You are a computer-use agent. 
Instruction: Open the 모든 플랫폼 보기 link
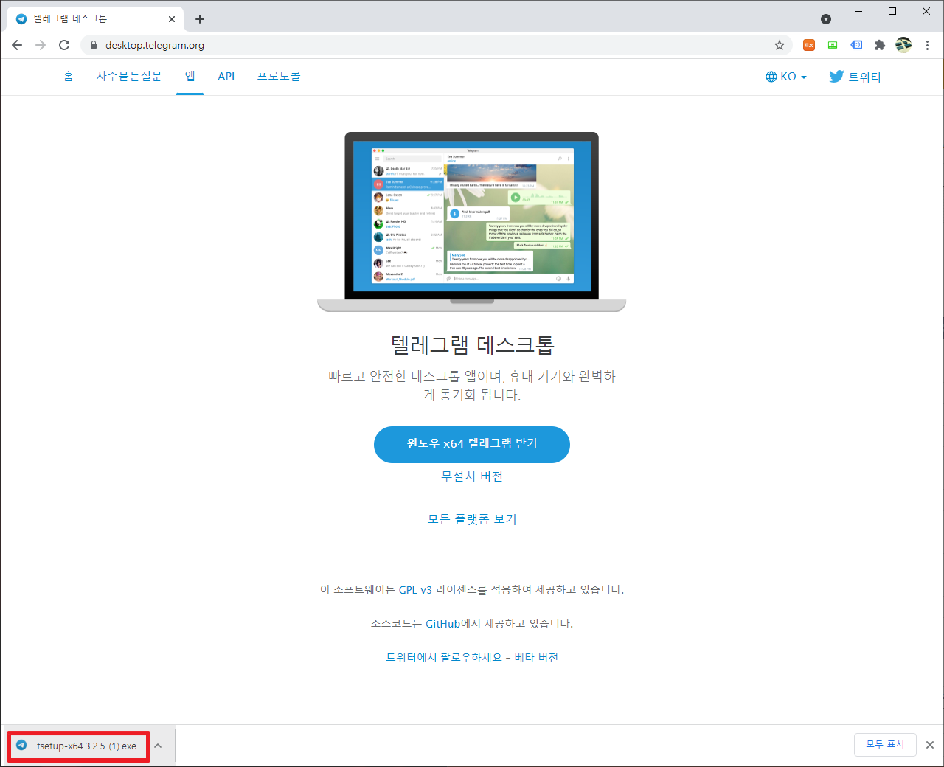472,519
